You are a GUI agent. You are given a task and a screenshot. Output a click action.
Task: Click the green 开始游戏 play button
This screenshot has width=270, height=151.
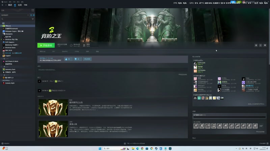pyautogui.click(x=46, y=45)
